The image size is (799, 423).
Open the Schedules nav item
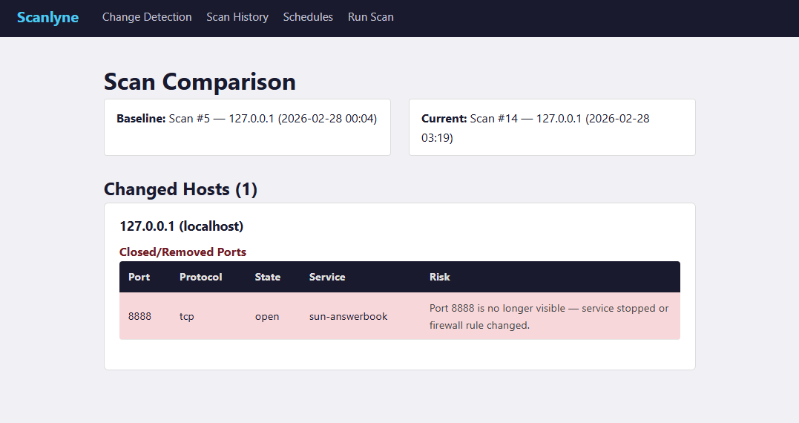[x=308, y=17]
